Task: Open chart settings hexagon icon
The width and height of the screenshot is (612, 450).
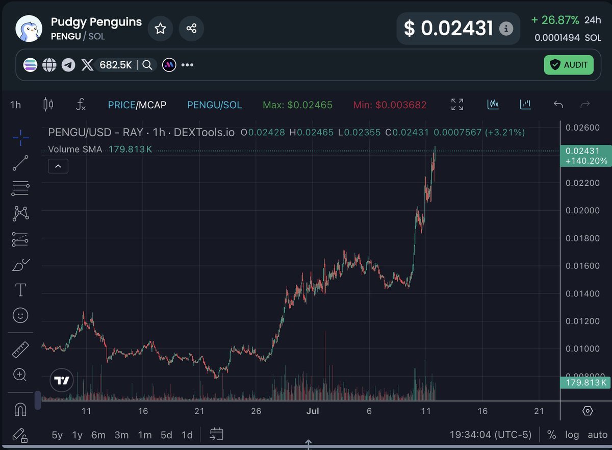Action: pyautogui.click(x=588, y=411)
